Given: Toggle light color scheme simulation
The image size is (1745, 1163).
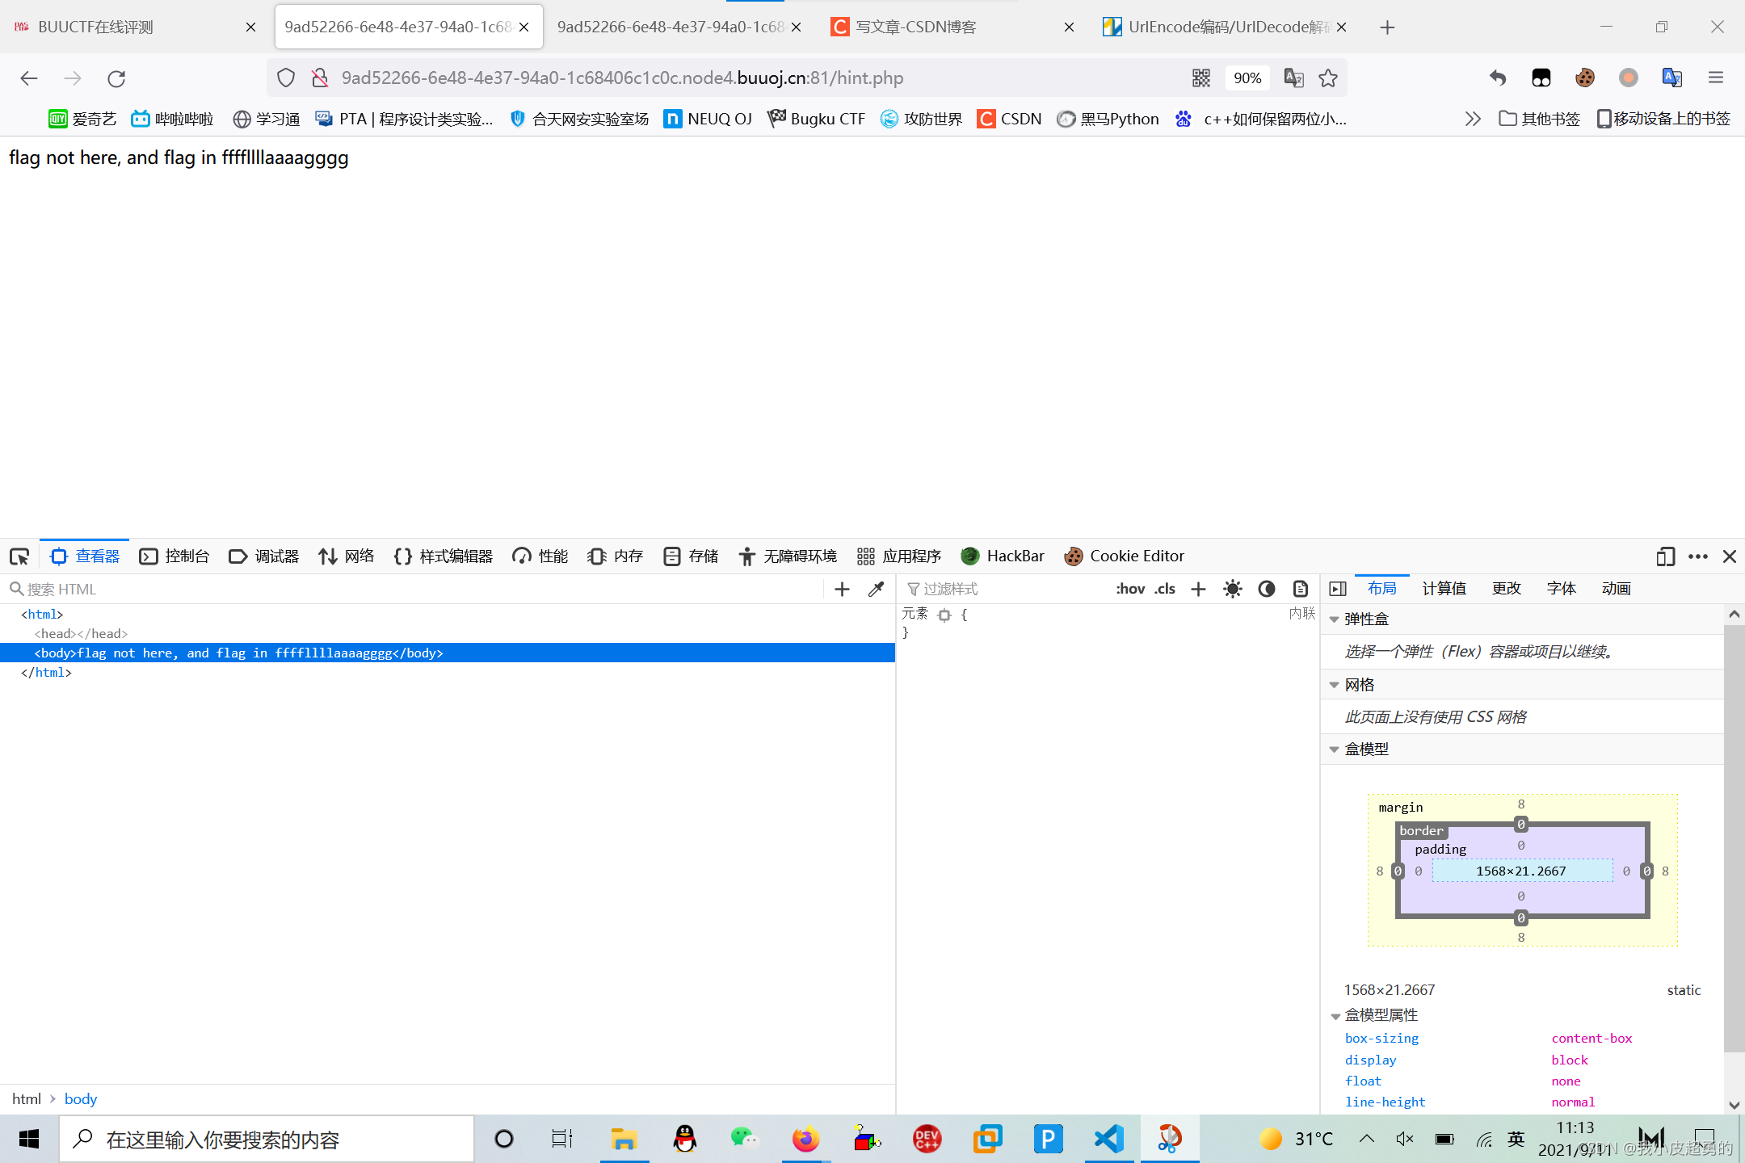Looking at the screenshot, I should tap(1232, 590).
